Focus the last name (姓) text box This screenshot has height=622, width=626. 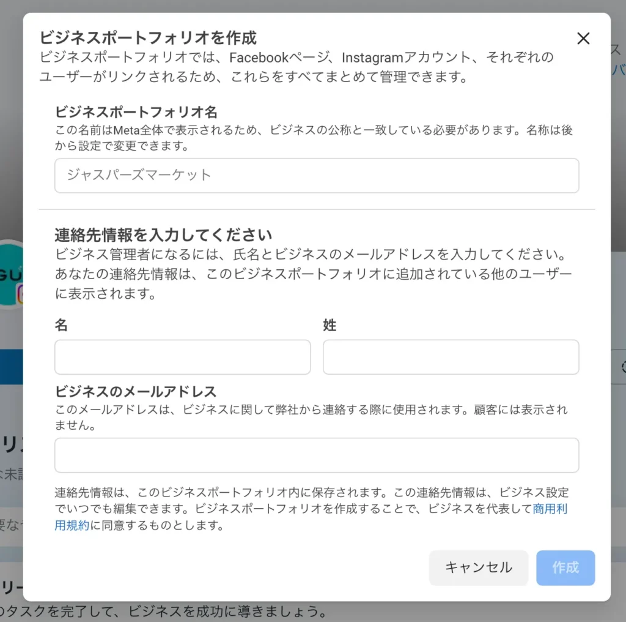pyautogui.click(x=451, y=357)
